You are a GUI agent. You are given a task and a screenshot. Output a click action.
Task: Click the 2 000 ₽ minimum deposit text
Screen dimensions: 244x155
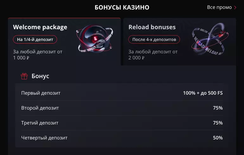(136, 58)
